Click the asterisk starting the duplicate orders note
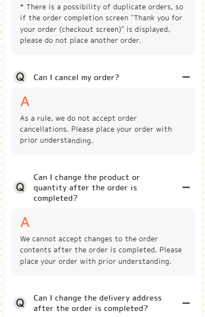Image resolution: width=205 pixels, height=317 pixels. click(x=22, y=6)
